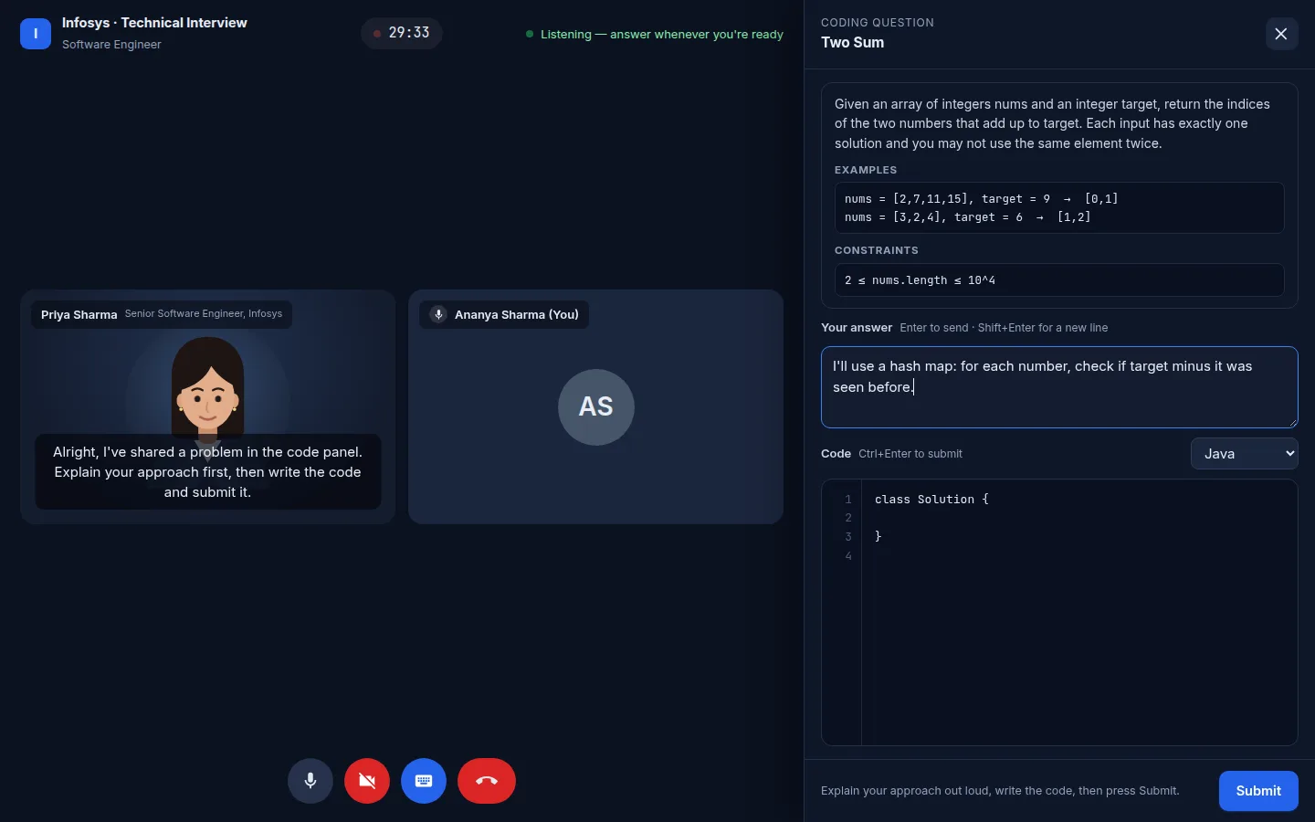Click 'Senior Software Engineer, Infosys' label
Image resolution: width=1315 pixels, height=822 pixels.
tap(204, 313)
